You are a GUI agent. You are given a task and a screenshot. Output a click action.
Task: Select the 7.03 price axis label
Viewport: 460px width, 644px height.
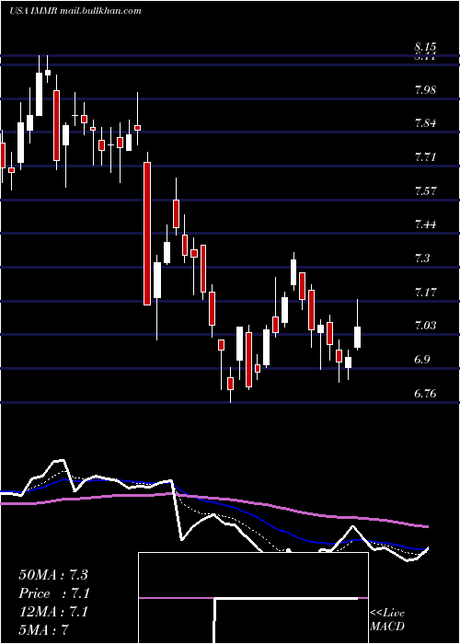pos(425,326)
